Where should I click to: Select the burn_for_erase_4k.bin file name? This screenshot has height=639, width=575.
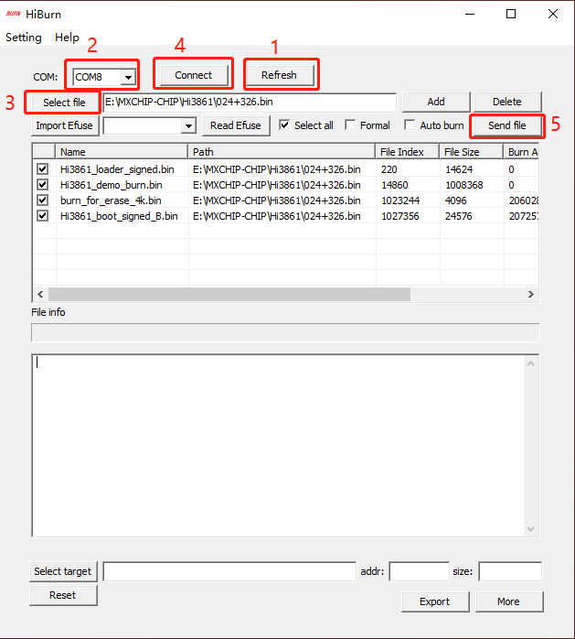pos(111,200)
